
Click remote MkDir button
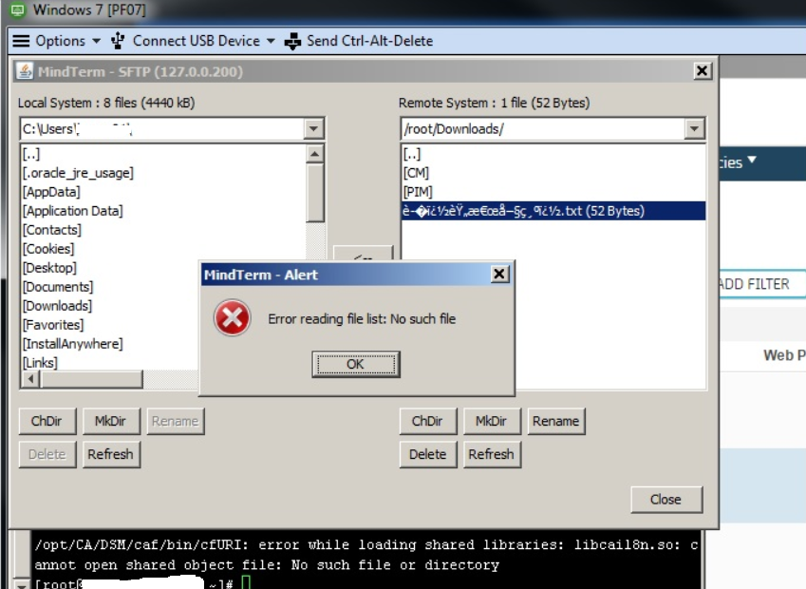pyautogui.click(x=492, y=421)
